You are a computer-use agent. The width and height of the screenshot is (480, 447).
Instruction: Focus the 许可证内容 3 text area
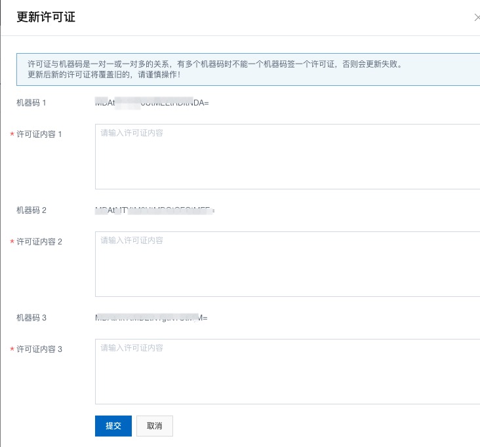click(x=287, y=371)
